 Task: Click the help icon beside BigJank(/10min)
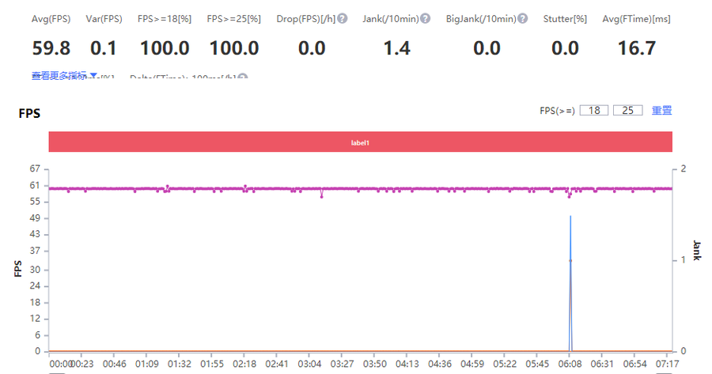click(523, 18)
